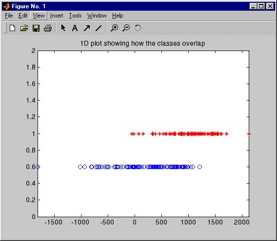Open the Help menu
The image size is (277, 241).
[118, 16]
